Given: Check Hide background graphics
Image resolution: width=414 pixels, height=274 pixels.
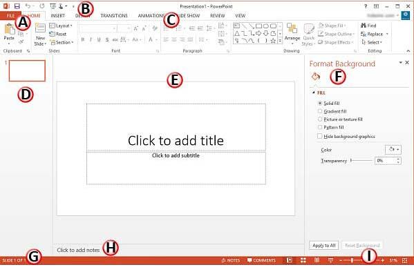Looking at the screenshot, I should 346,137.
